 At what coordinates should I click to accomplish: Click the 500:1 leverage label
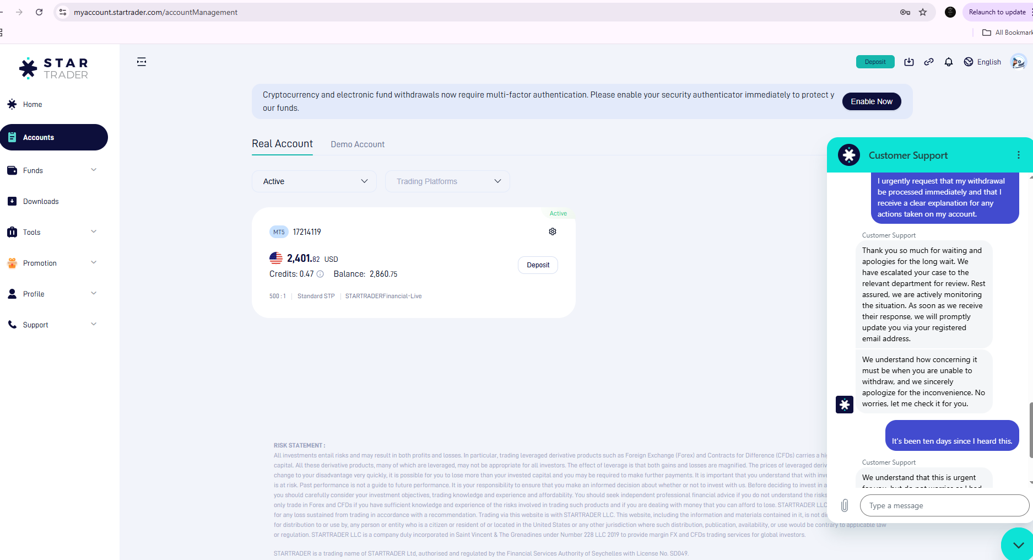pyautogui.click(x=278, y=296)
